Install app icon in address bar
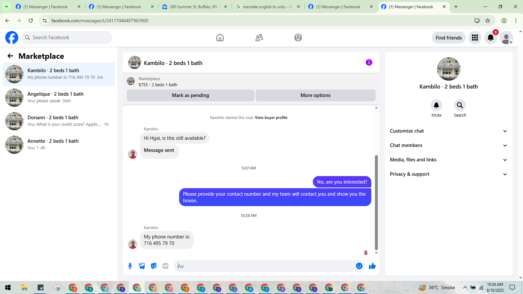Screen dimensions: 523x294 (477, 21)
